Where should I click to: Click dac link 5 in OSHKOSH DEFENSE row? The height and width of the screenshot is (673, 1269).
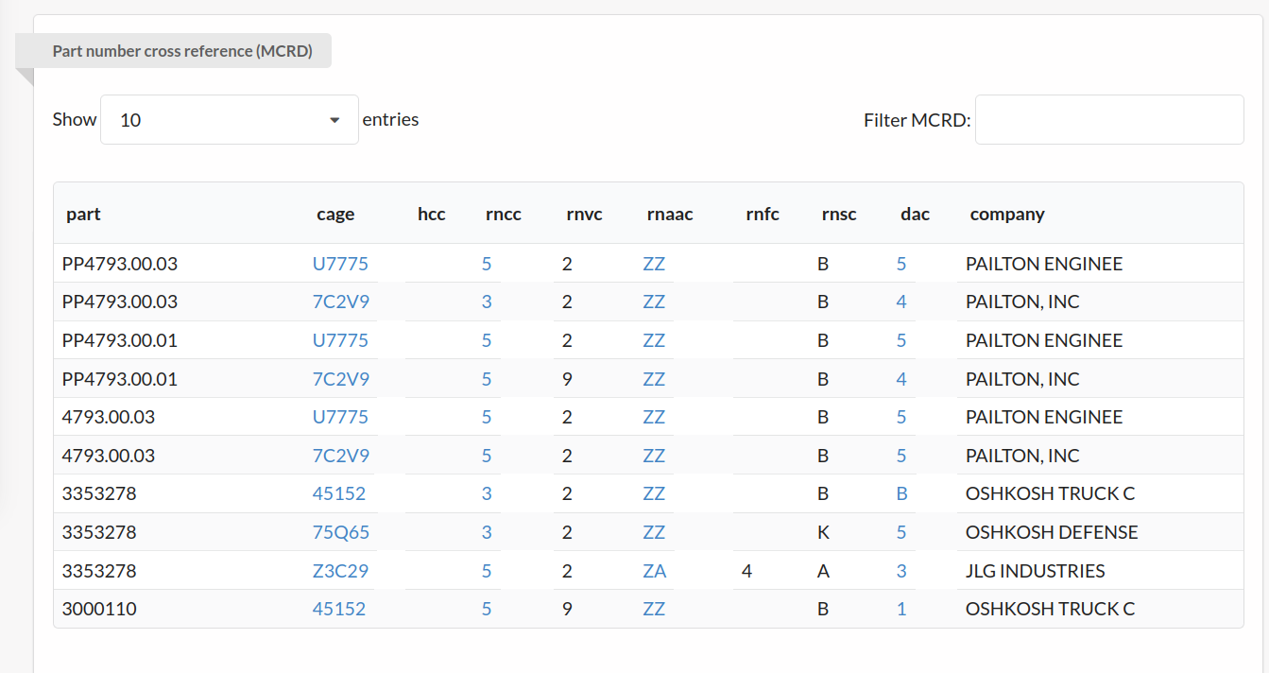[901, 532]
